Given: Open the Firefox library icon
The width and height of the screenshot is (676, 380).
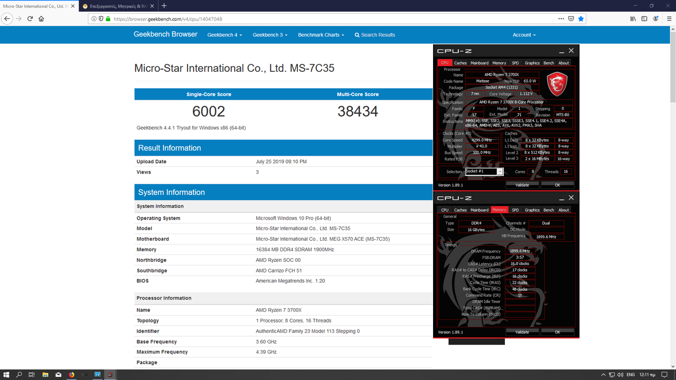Looking at the screenshot, I should [x=633, y=18].
